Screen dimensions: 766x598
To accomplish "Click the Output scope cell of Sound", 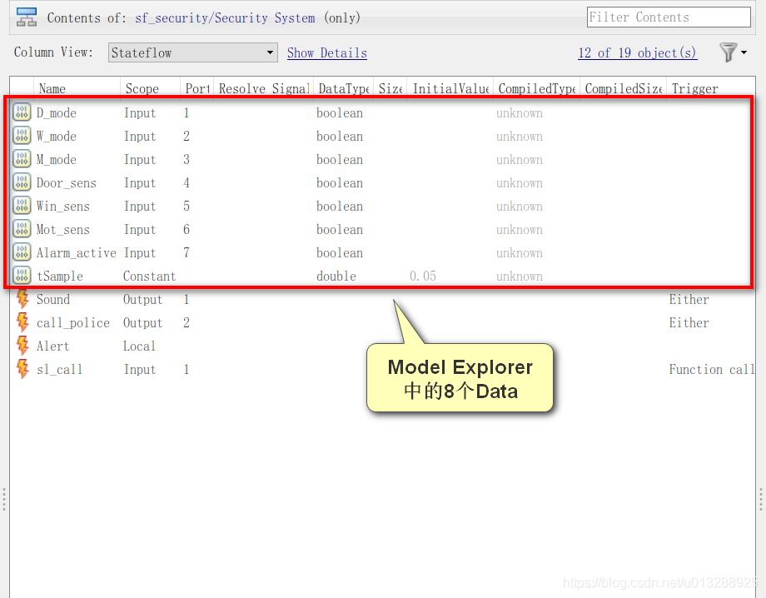I will (x=142, y=300).
